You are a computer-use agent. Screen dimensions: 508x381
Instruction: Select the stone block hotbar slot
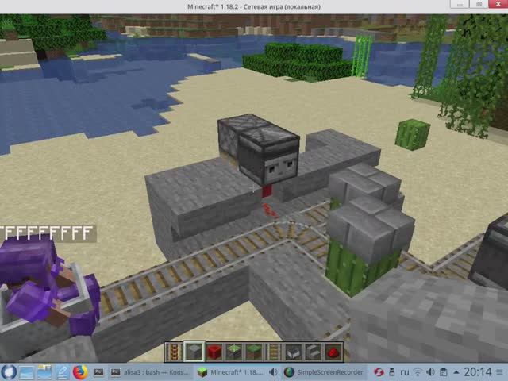(194, 352)
